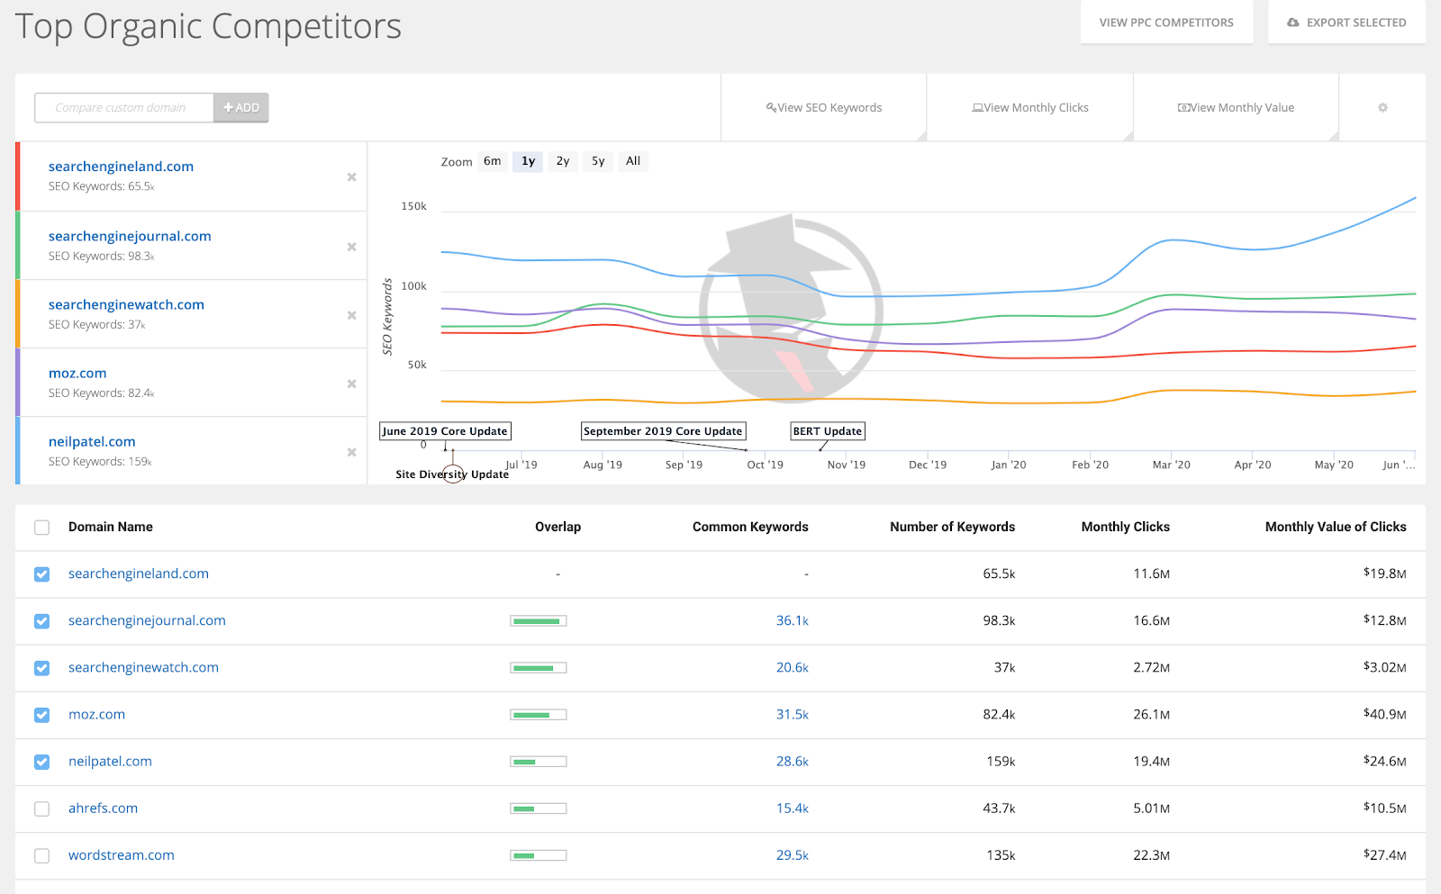Click the moz.com overlap bar

pyautogui.click(x=539, y=715)
